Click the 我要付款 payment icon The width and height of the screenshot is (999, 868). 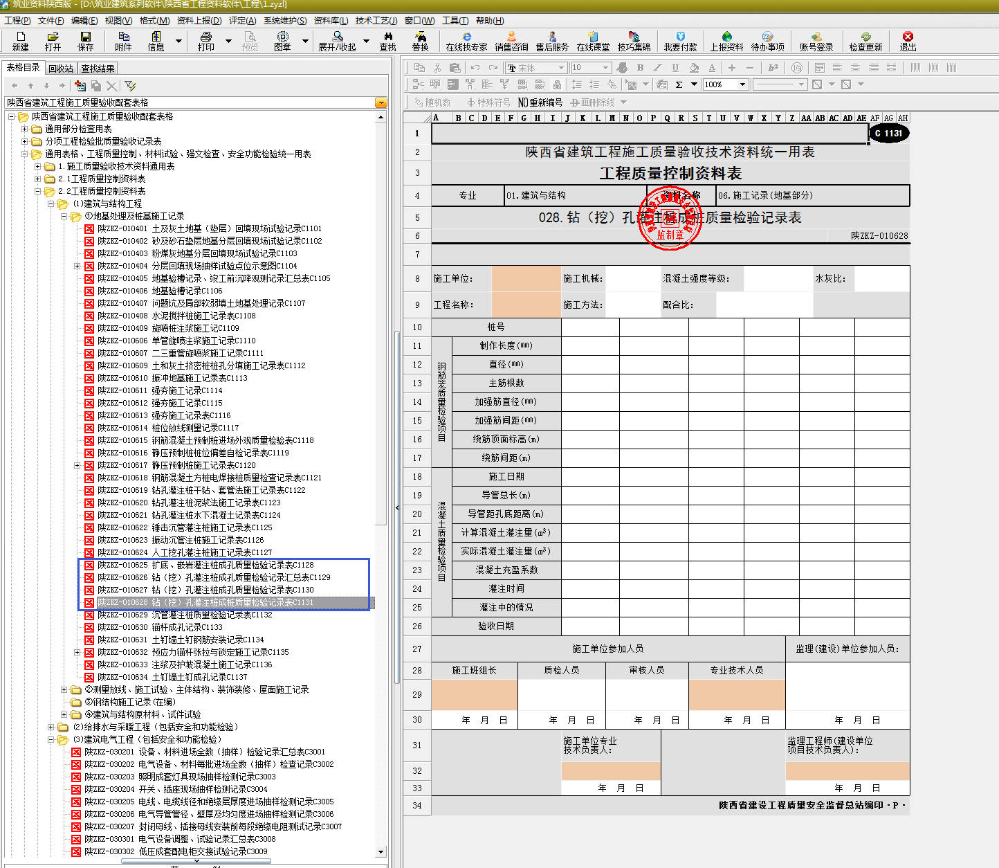tap(680, 41)
